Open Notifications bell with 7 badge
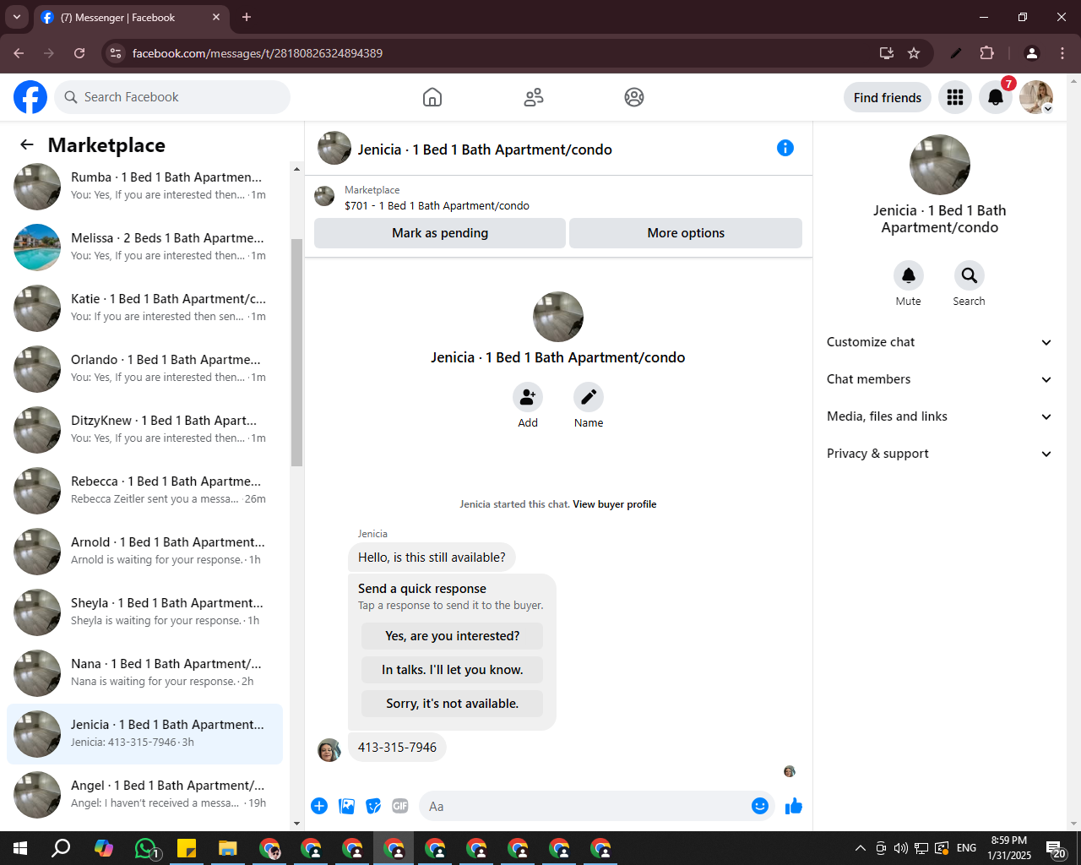 (996, 97)
